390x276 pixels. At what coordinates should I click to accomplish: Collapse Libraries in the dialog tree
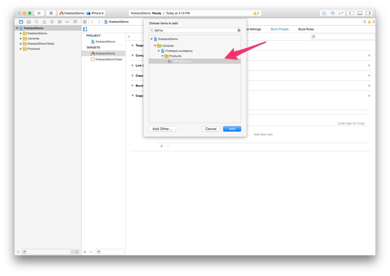(155, 46)
